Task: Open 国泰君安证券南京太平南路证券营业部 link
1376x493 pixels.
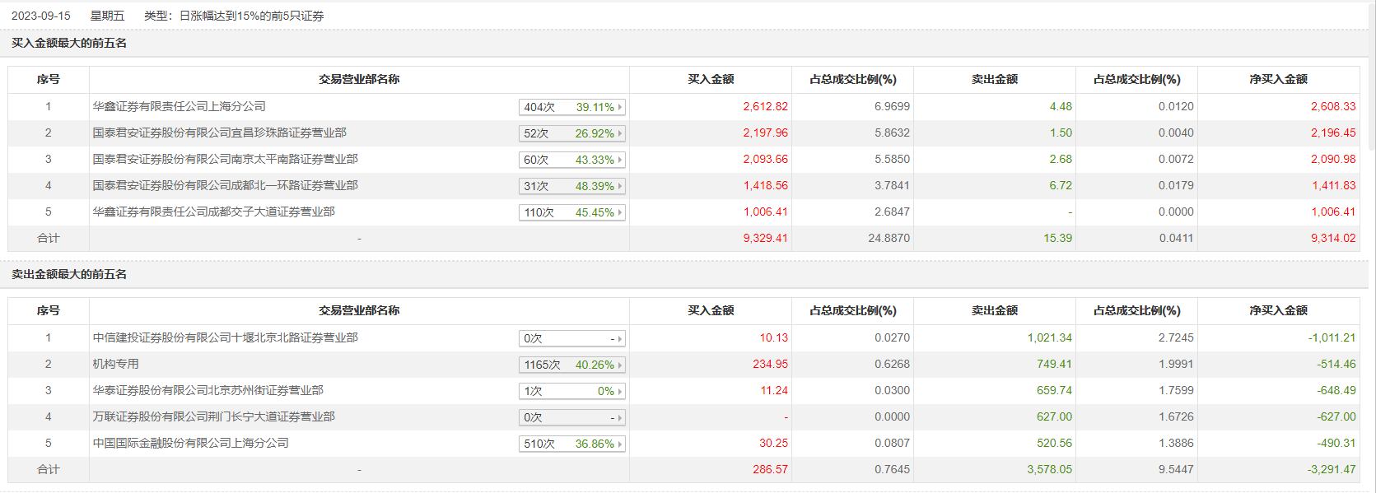Action: click(225, 159)
